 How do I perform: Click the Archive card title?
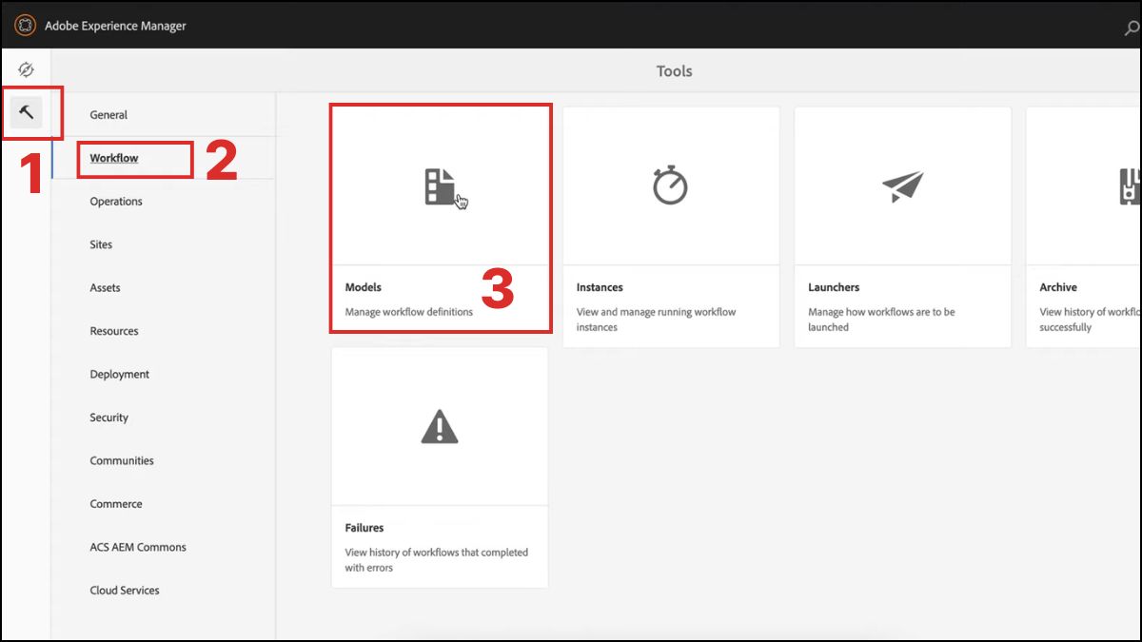[x=1058, y=287]
